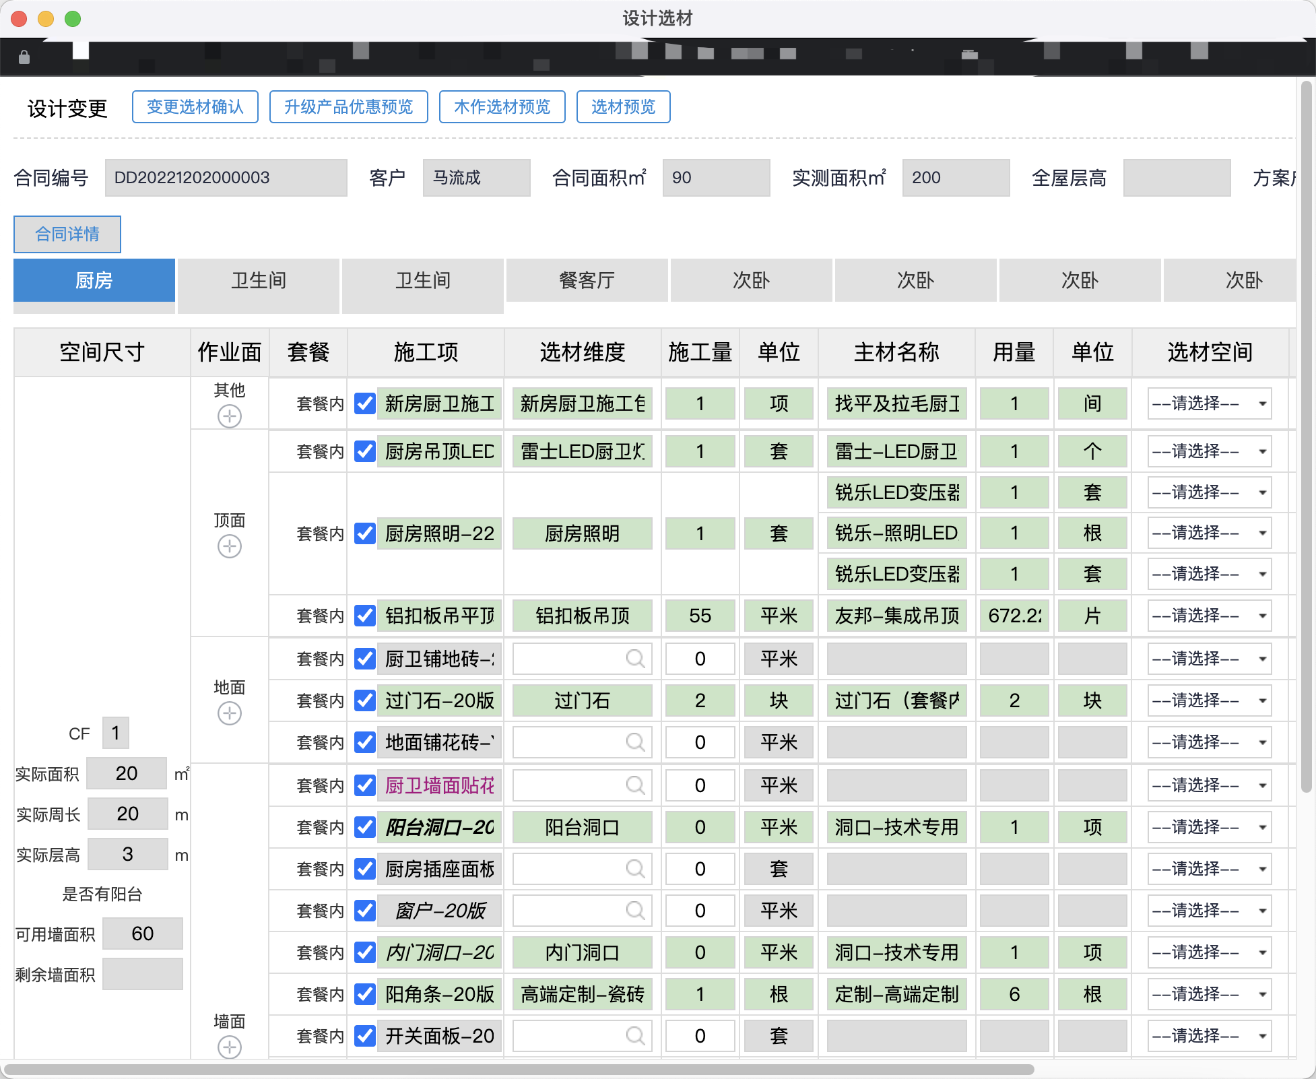Click search icon in 地面铺花砖 row
Image resolution: width=1316 pixels, height=1079 pixels.
click(x=635, y=742)
